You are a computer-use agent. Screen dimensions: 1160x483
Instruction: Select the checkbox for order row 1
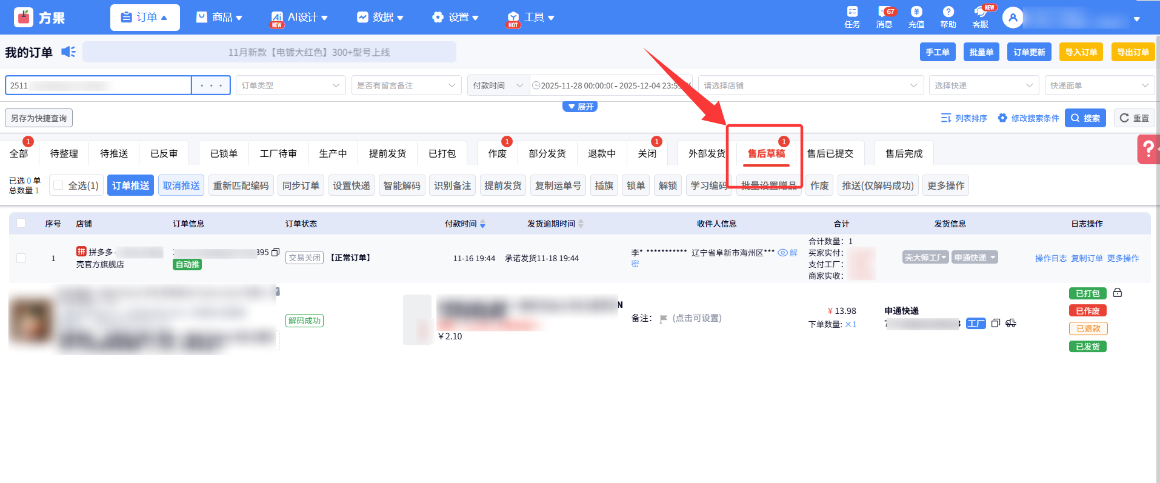click(21, 258)
